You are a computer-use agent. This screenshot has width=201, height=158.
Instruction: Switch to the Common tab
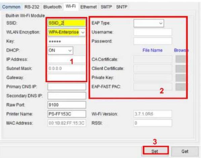click(x=11, y=7)
